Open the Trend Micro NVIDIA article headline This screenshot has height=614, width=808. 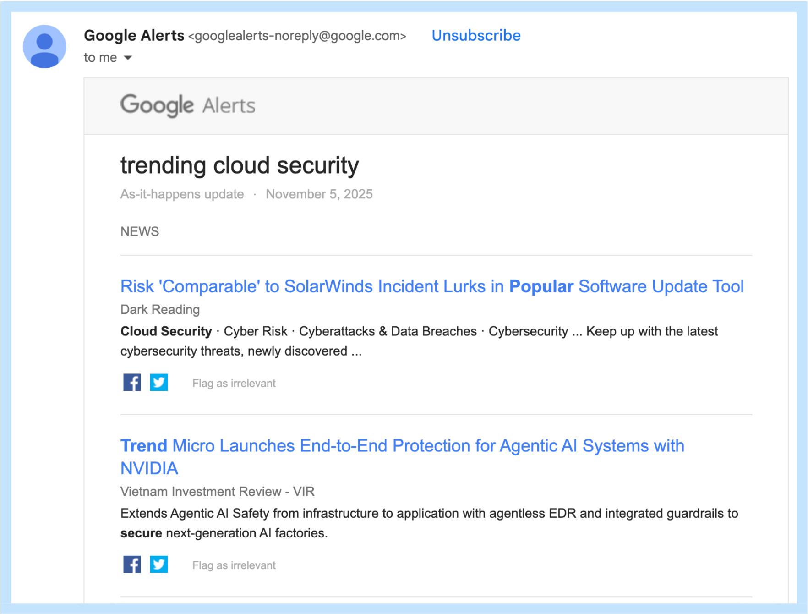[x=402, y=457]
